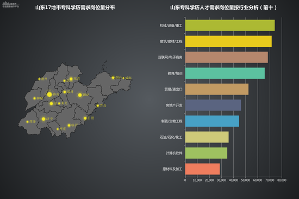Click the 日照 city name text
The height and width of the screenshot is (199, 299).
[91, 118]
